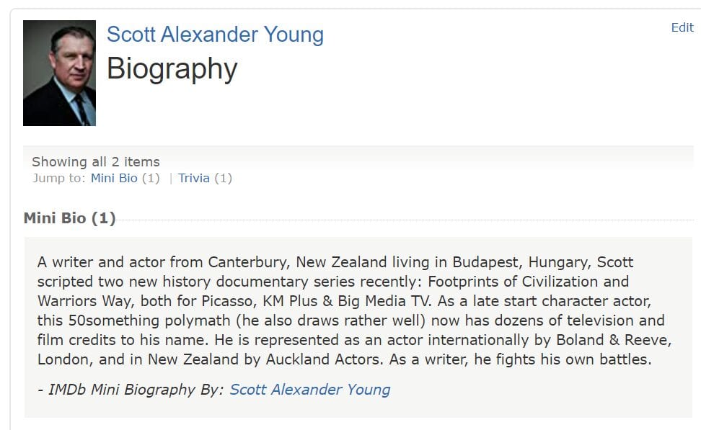Click the '(1)' count beside the Trivia link
This screenshot has width=701, height=430.
coord(224,178)
